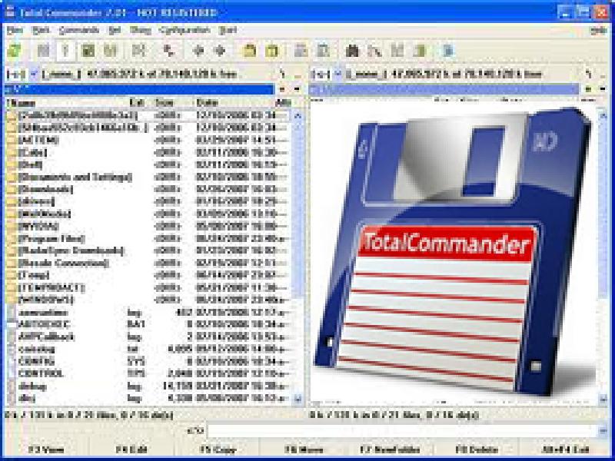The image size is (615, 461).
Task: Open the Show menu
Action: click(140, 30)
